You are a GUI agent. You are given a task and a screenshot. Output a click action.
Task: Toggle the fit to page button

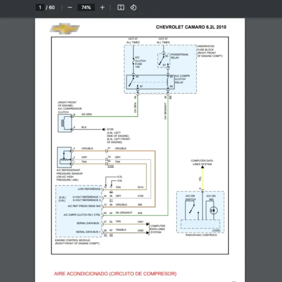pos(121,8)
